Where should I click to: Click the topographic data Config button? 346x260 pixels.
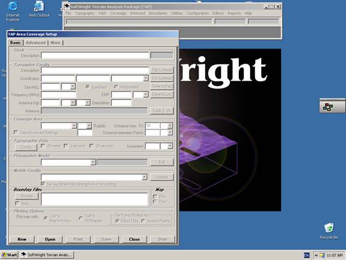(x=26, y=147)
